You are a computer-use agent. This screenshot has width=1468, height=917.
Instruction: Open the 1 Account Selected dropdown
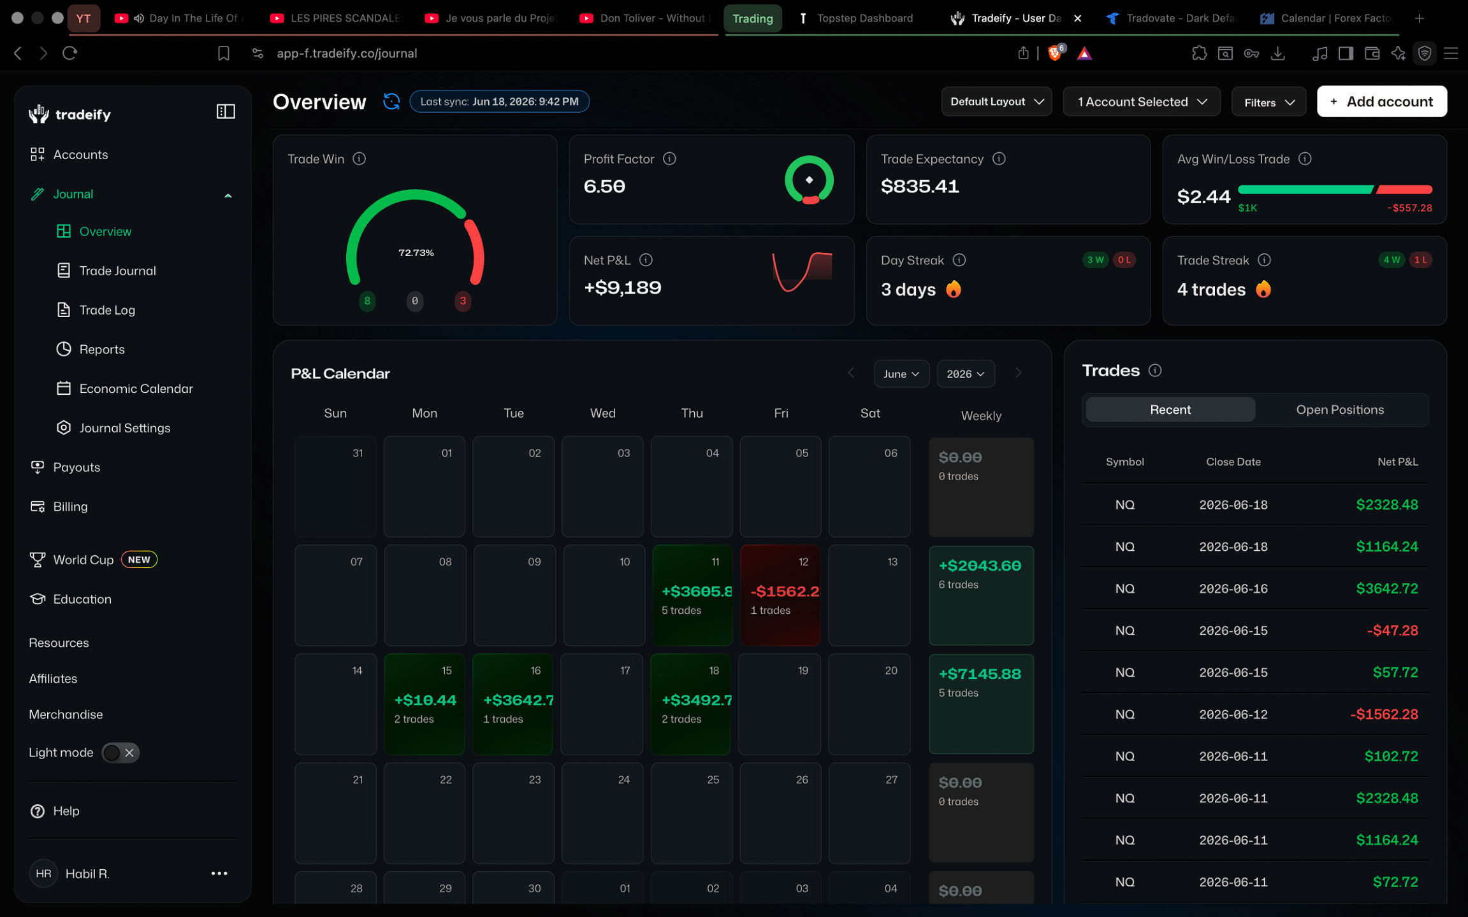[x=1142, y=102]
